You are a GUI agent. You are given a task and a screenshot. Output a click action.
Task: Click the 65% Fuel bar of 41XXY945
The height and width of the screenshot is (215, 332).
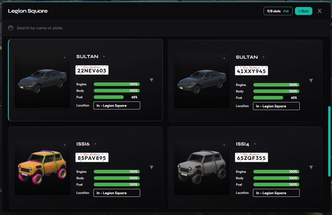[x=276, y=98]
